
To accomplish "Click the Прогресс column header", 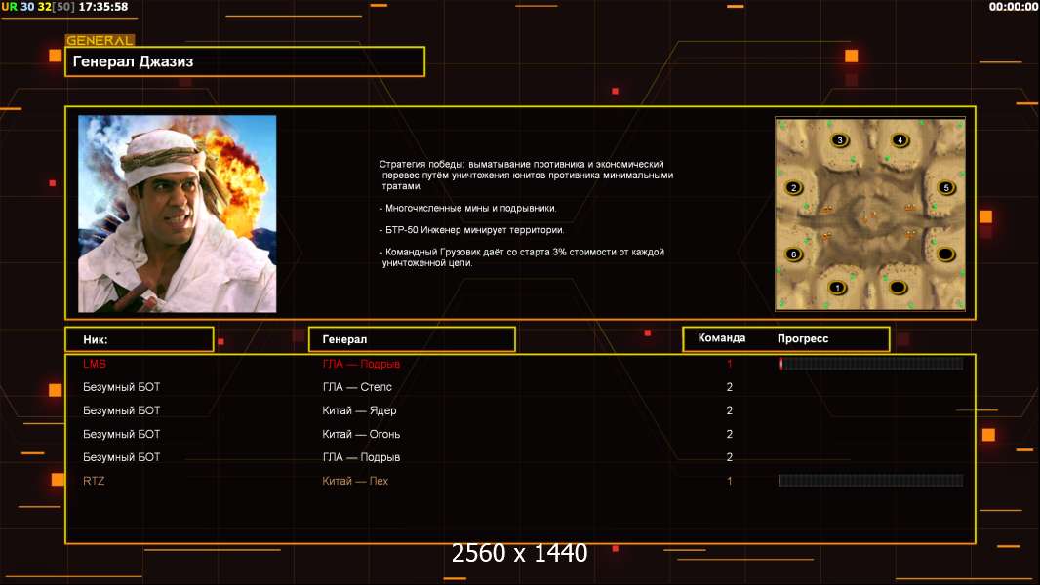I will [x=803, y=338].
